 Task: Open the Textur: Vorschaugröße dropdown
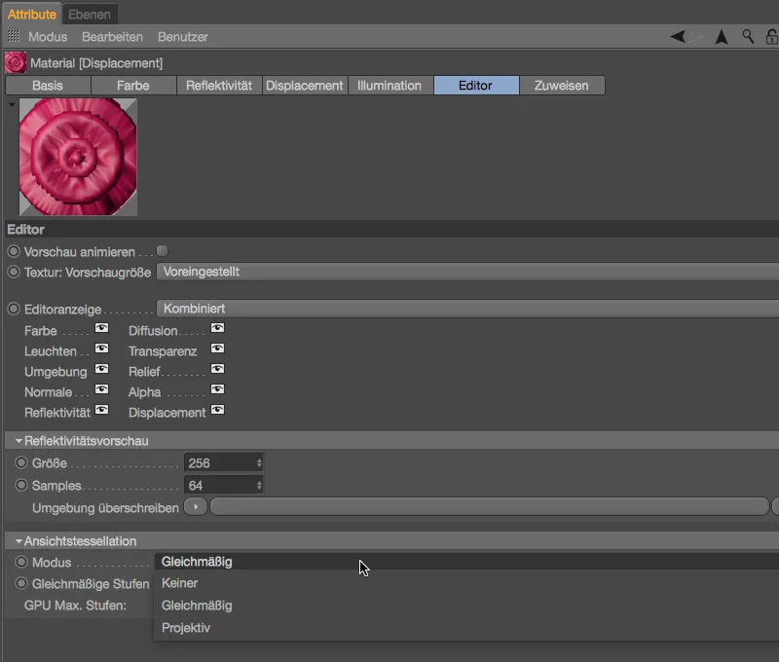467,272
